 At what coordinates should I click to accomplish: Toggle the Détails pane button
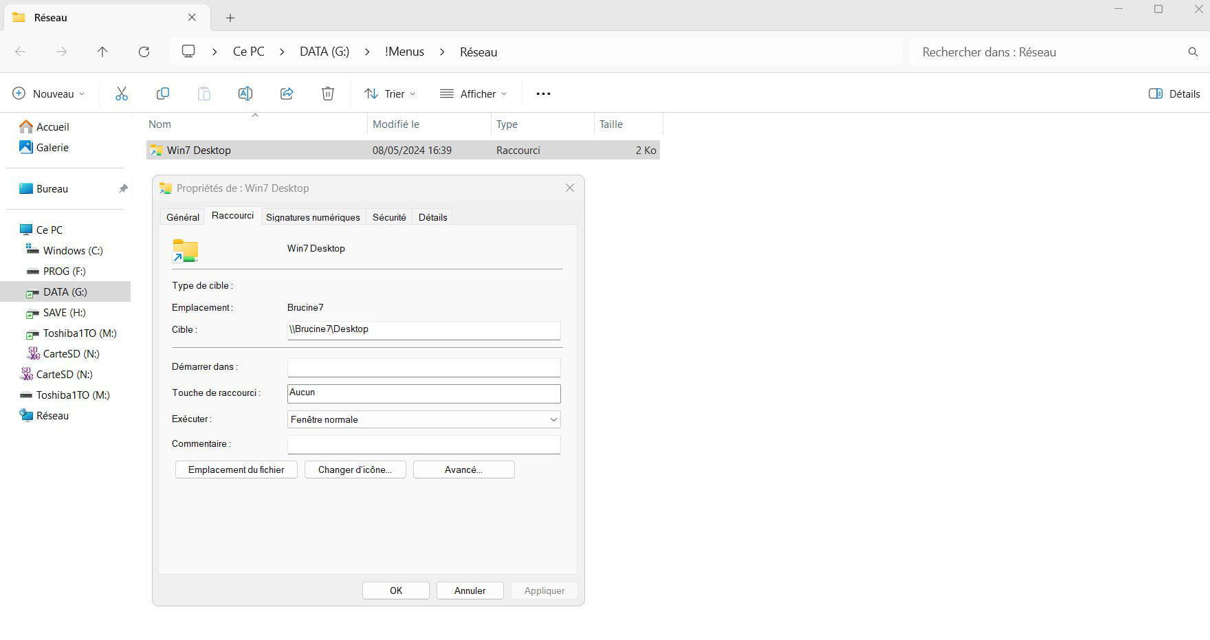click(x=1174, y=93)
